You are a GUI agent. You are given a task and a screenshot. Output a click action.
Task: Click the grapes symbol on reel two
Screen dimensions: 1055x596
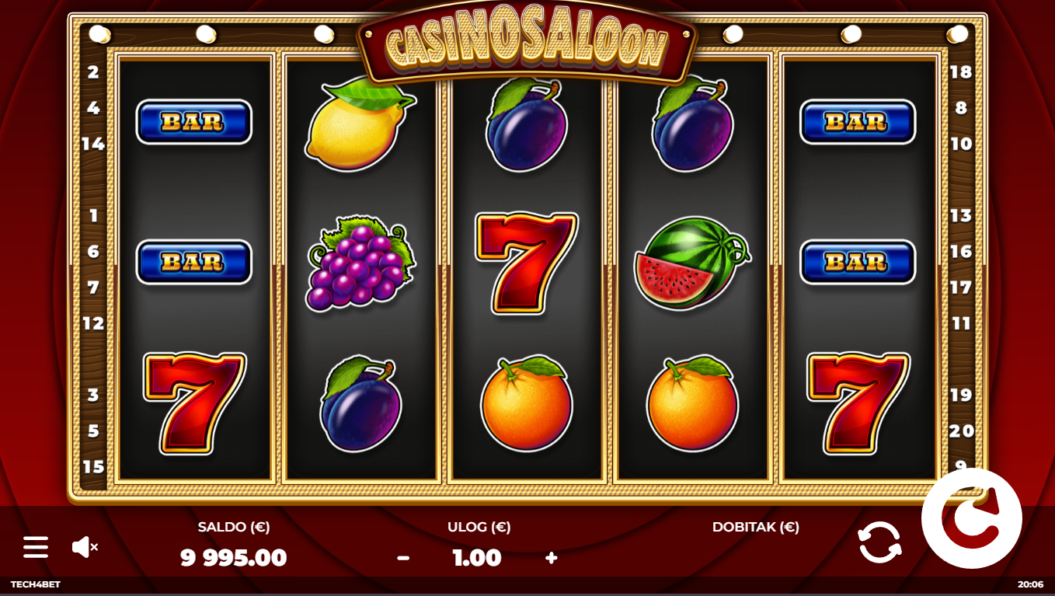(x=360, y=263)
